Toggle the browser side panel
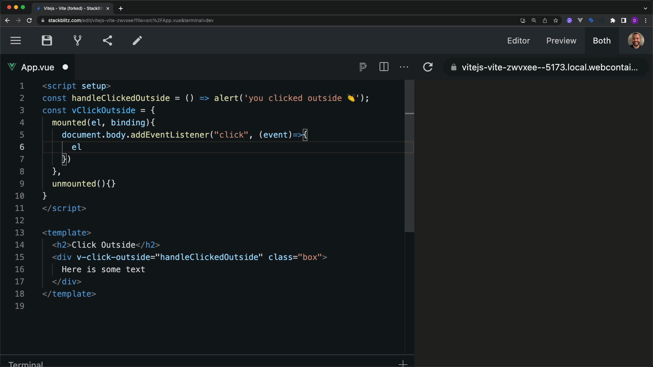Screen dimensions: 653x367 (624, 20)
